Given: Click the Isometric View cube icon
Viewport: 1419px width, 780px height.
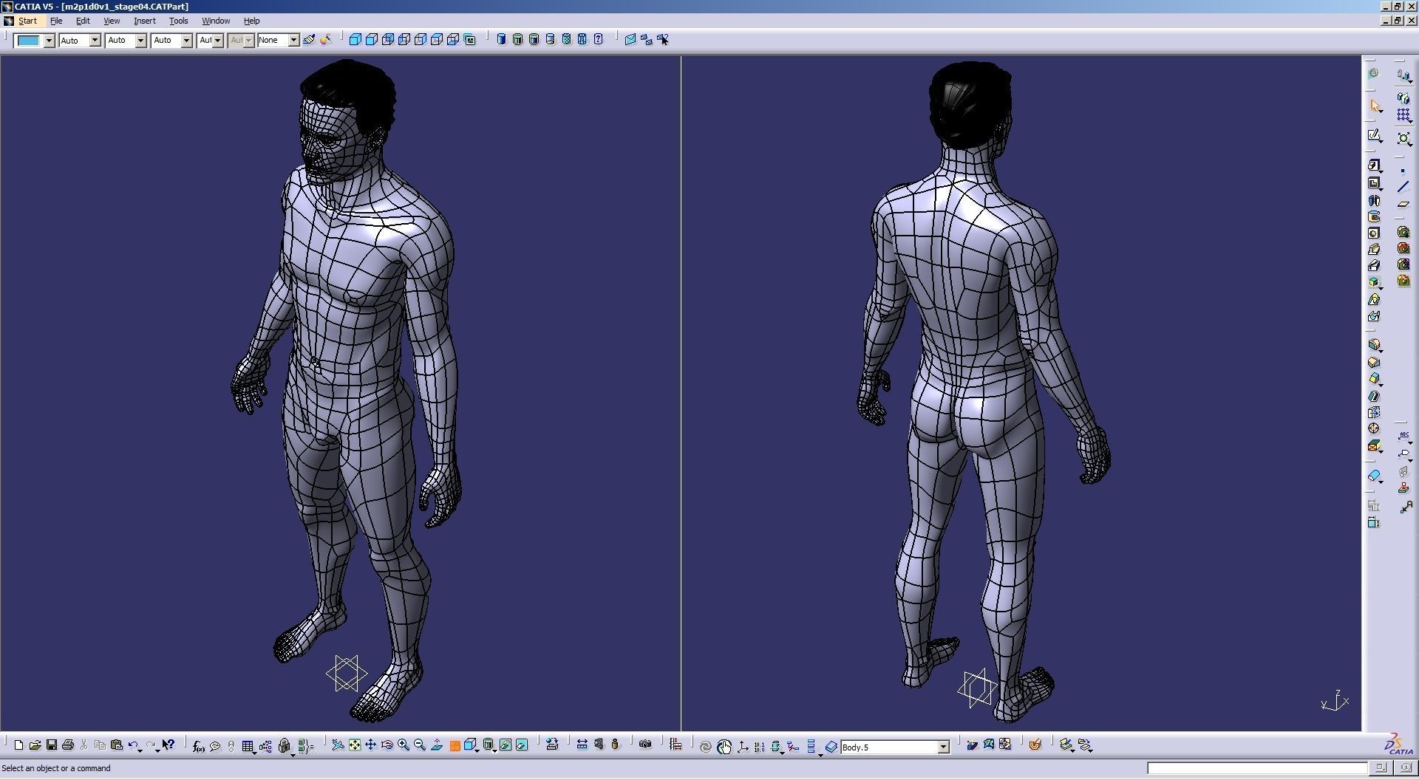Looking at the screenshot, I should [x=355, y=40].
